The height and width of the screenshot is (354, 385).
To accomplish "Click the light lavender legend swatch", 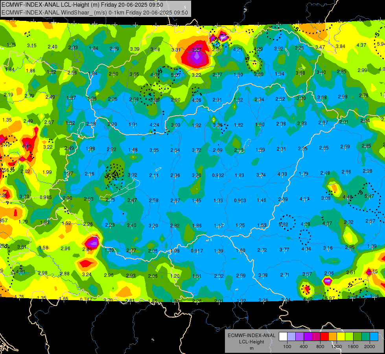I will tap(291, 337).
